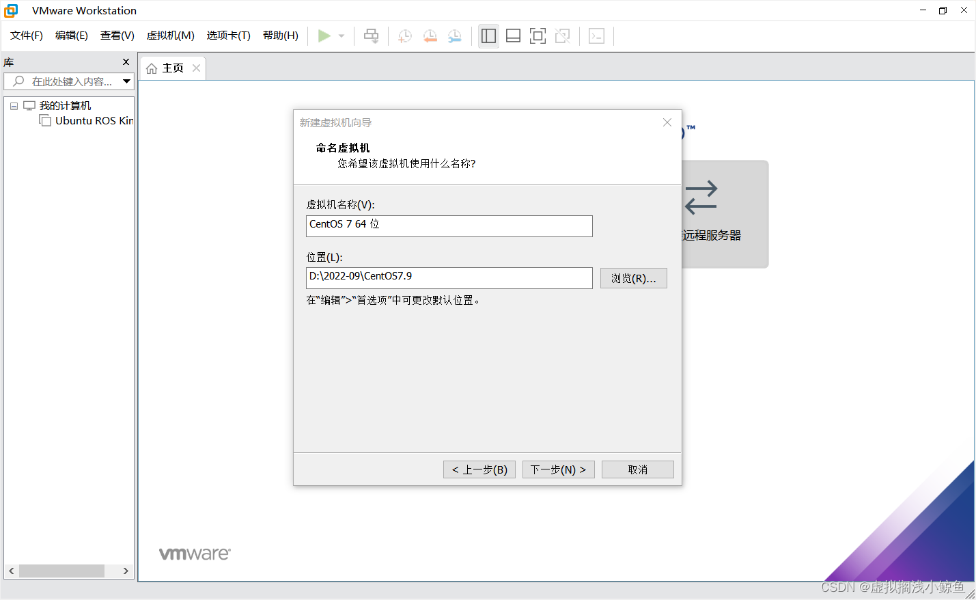Collapse the 我的计算机 tree node
This screenshot has height=600, width=976.
(14, 106)
